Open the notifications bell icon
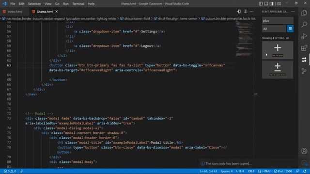The width and height of the screenshot is (310, 174). pyautogui.click(x=305, y=171)
